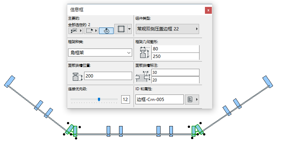Click the dashed marquee selection icon button

(89, 31)
